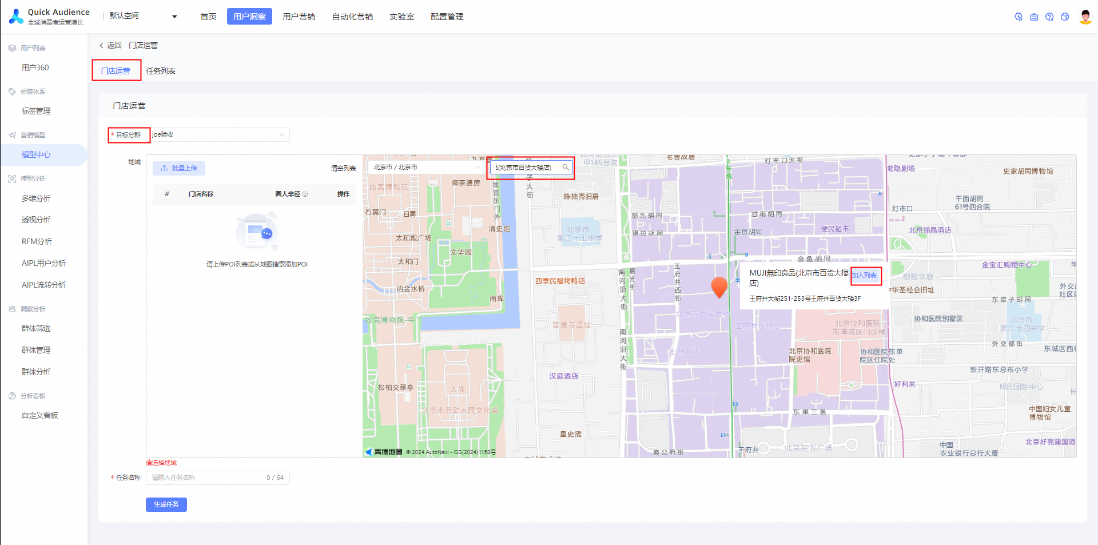The image size is (1098, 545).
Task: Open the help question-mark icon
Action: (1049, 17)
